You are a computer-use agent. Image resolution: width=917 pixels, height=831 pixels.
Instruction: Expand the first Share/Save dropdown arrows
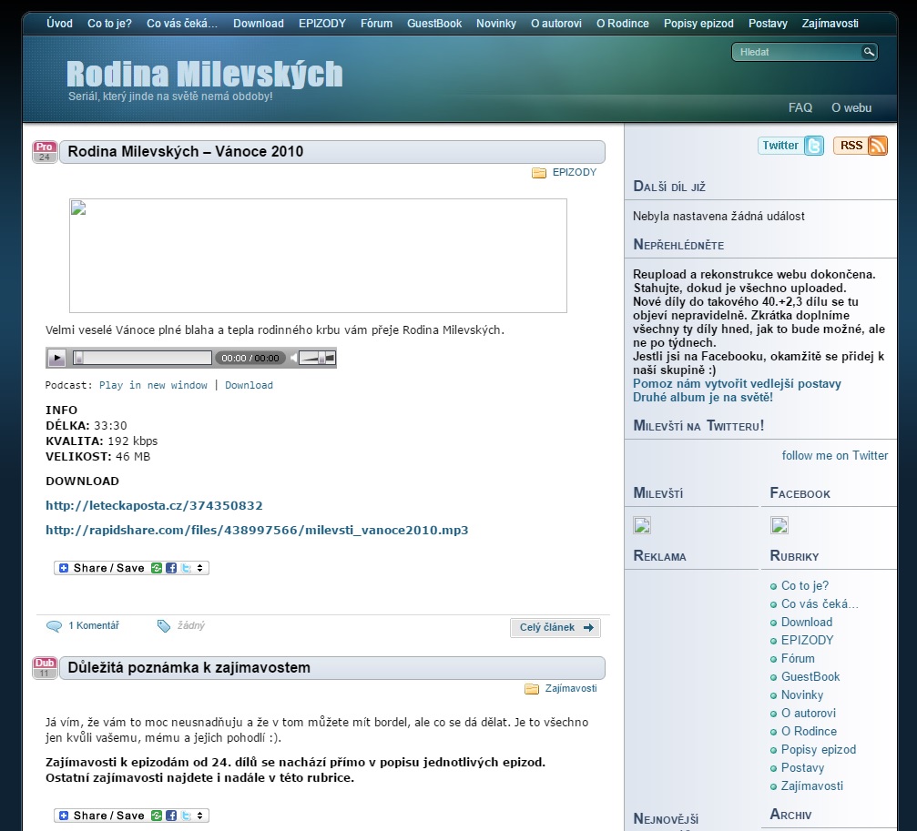[x=200, y=568]
